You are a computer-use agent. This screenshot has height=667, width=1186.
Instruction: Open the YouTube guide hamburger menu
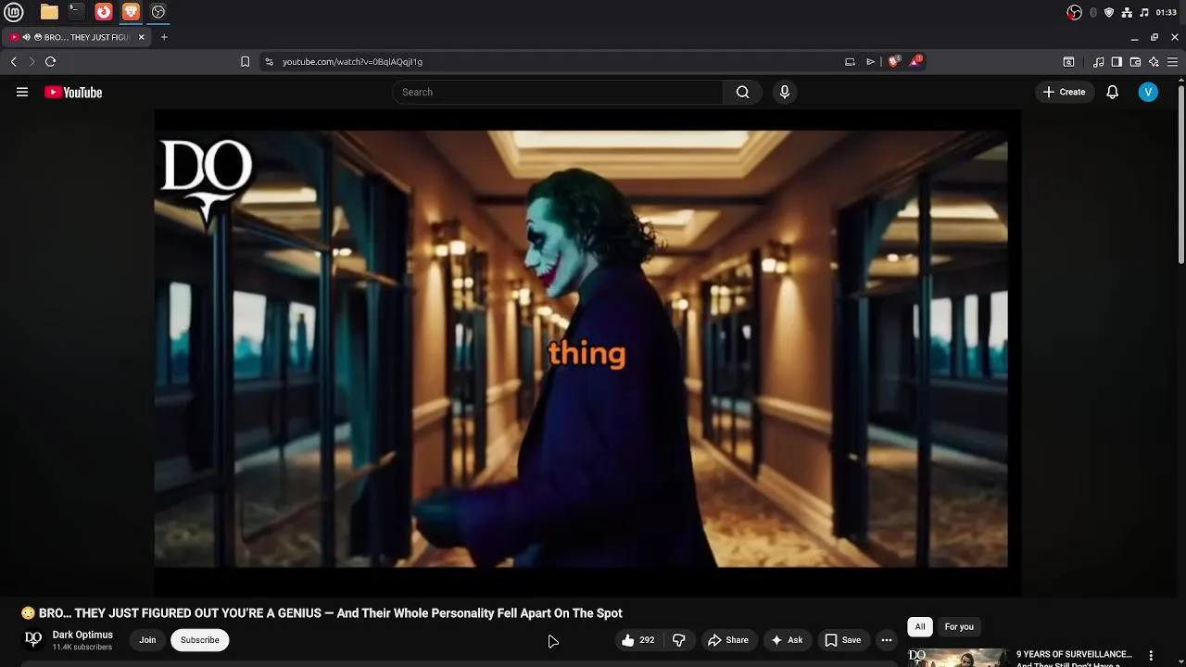pyautogui.click(x=22, y=92)
